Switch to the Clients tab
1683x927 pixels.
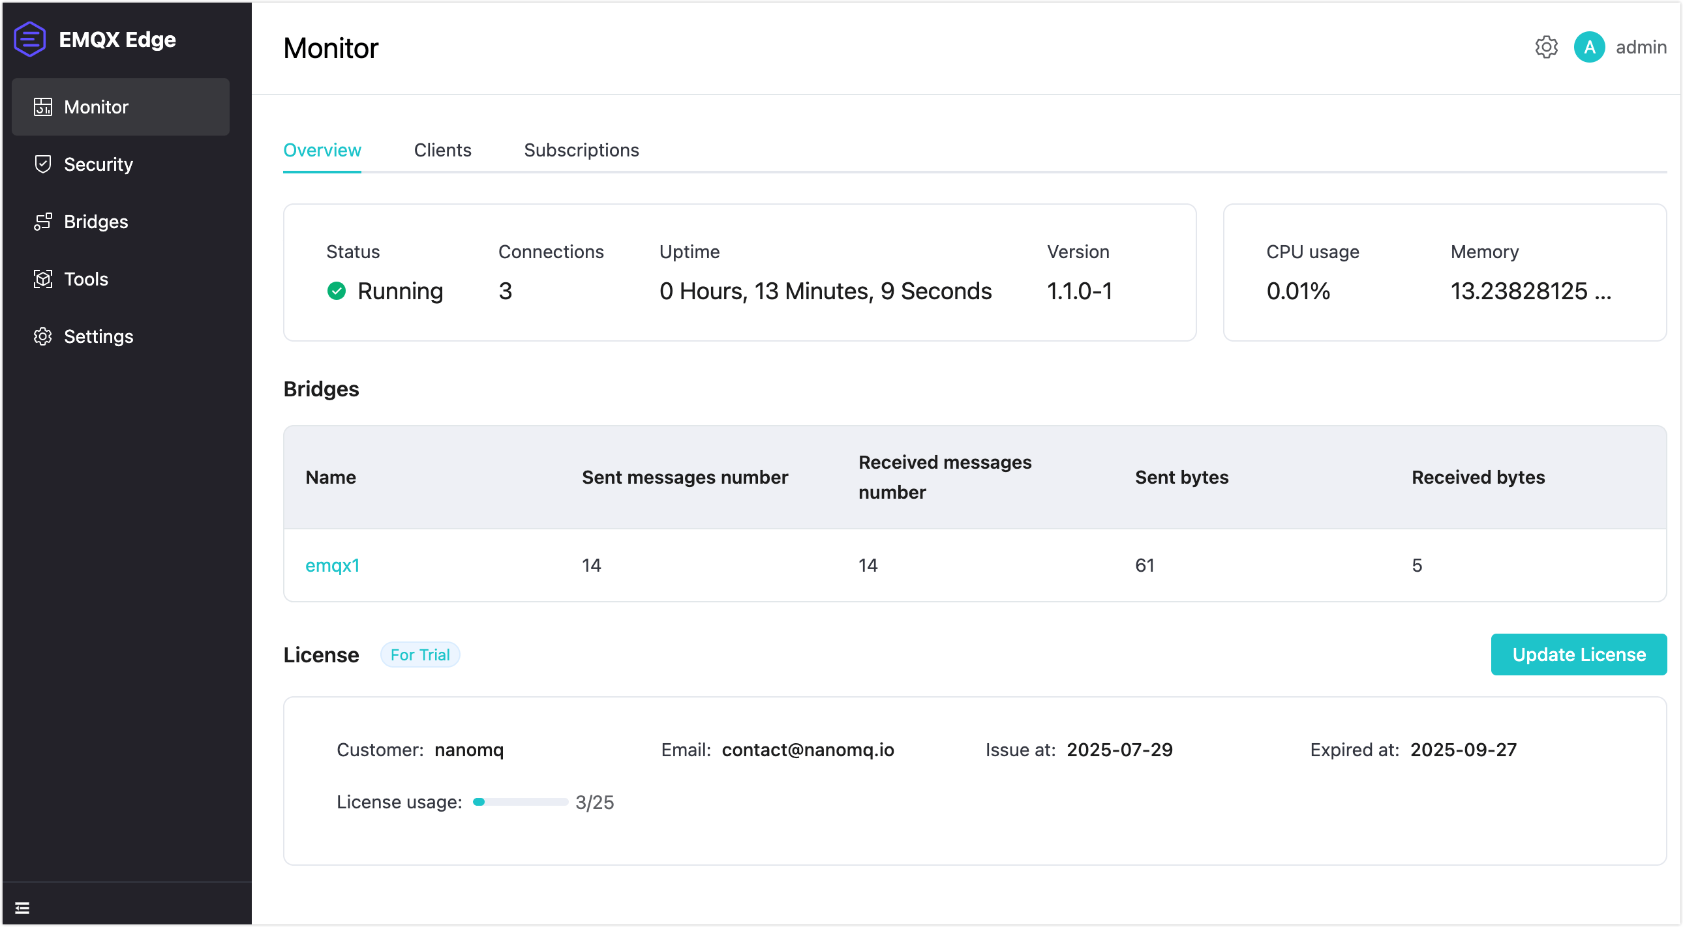442,150
